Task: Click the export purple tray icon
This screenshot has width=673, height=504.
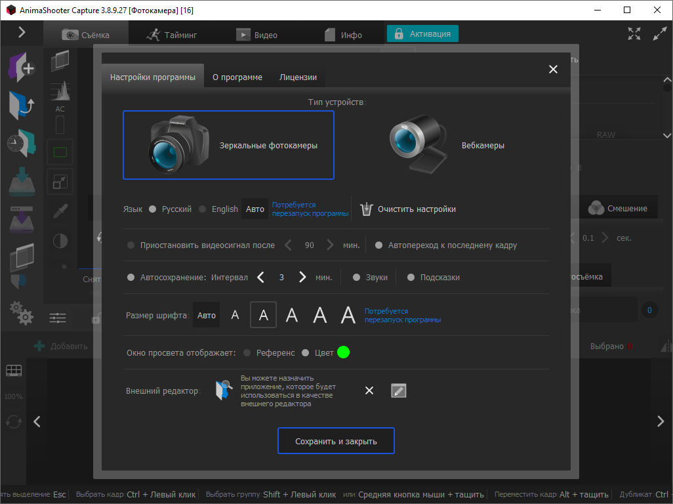Action: coord(22,219)
